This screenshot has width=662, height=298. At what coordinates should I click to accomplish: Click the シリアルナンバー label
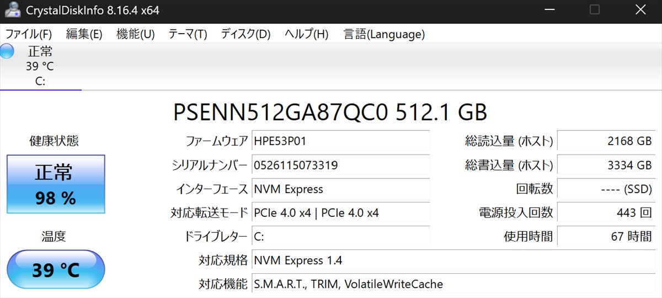(x=210, y=165)
